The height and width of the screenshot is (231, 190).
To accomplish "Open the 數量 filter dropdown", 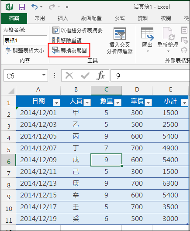I will click(118, 102).
